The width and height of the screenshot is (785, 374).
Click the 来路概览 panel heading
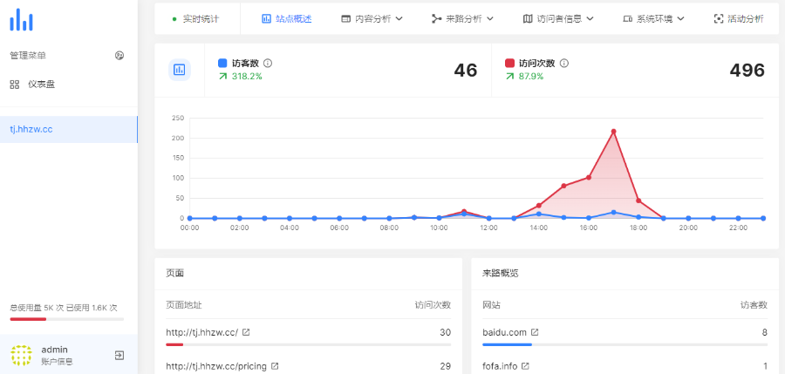click(x=501, y=274)
